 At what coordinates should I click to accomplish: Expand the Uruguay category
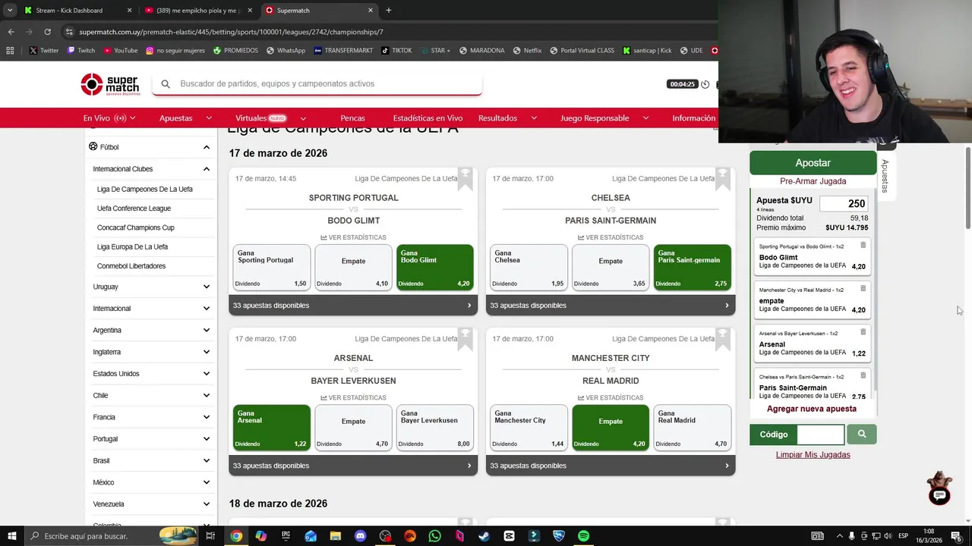[206, 287]
